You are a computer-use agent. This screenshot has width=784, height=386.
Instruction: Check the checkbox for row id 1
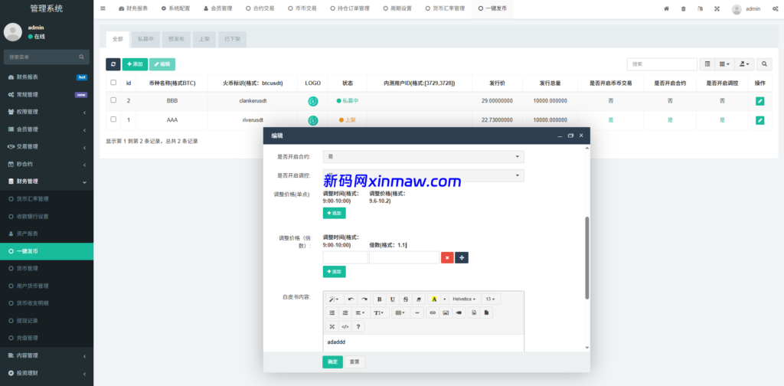(113, 119)
